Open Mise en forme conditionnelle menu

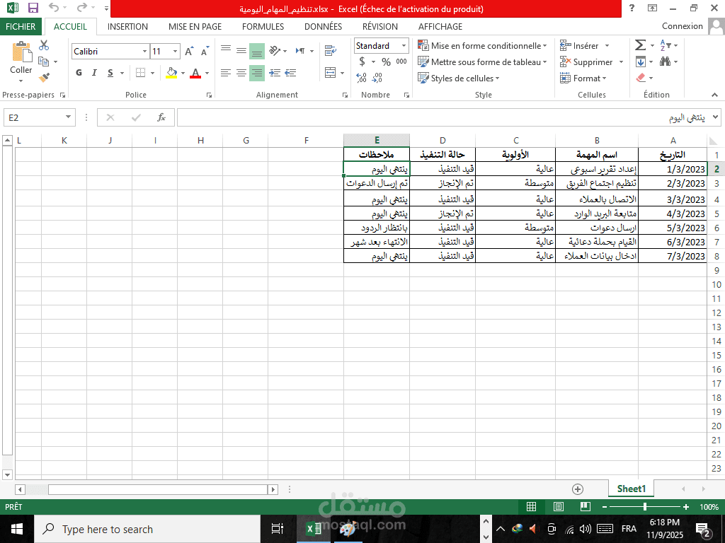tap(482, 46)
